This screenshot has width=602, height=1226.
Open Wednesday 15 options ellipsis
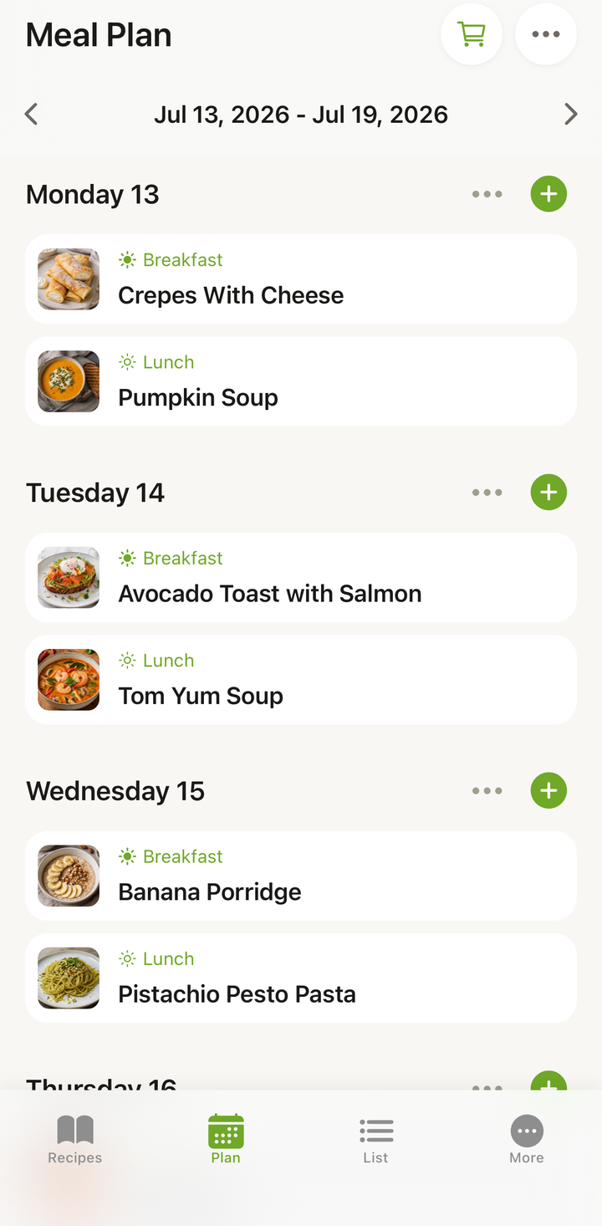487,790
